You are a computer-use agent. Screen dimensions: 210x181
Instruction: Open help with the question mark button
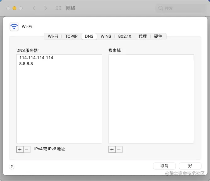tap(12, 167)
